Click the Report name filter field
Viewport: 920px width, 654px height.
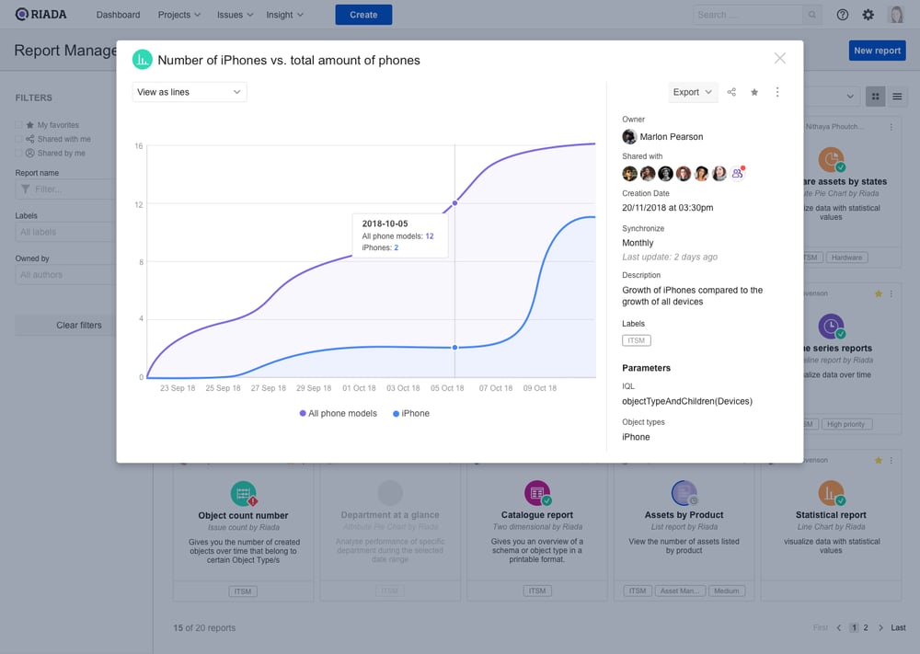(65, 189)
